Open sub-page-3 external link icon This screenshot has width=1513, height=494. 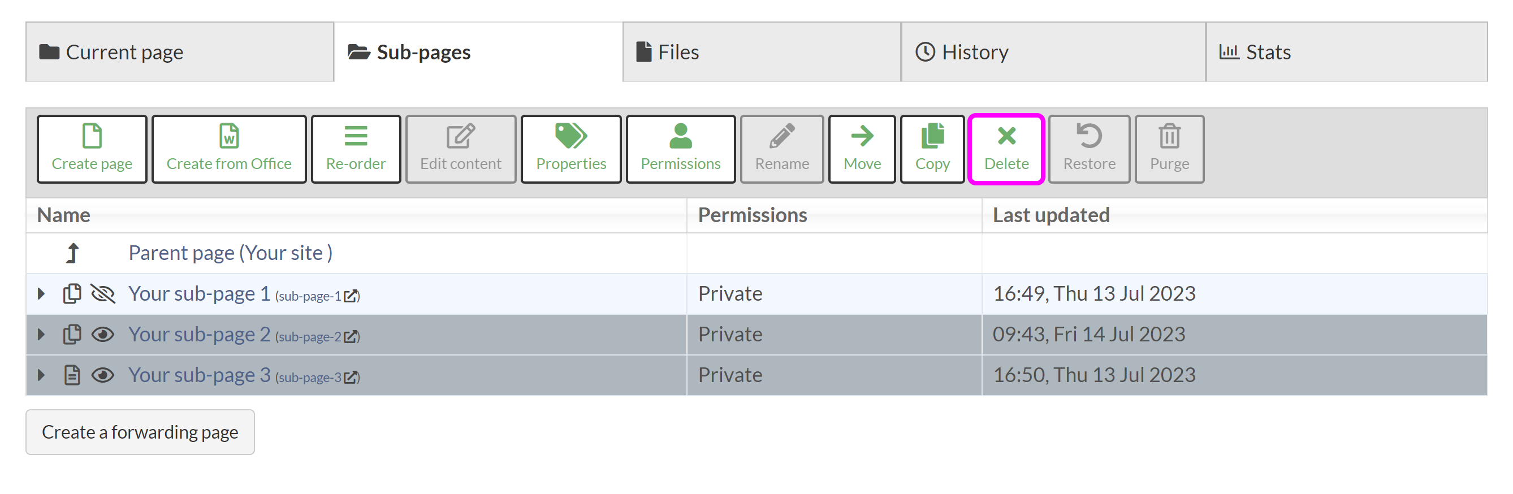tap(351, 377)
